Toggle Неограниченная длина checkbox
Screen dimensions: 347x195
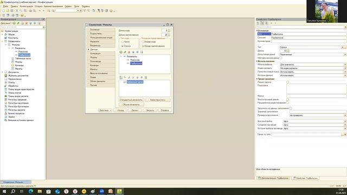click(x=281, y=58)
